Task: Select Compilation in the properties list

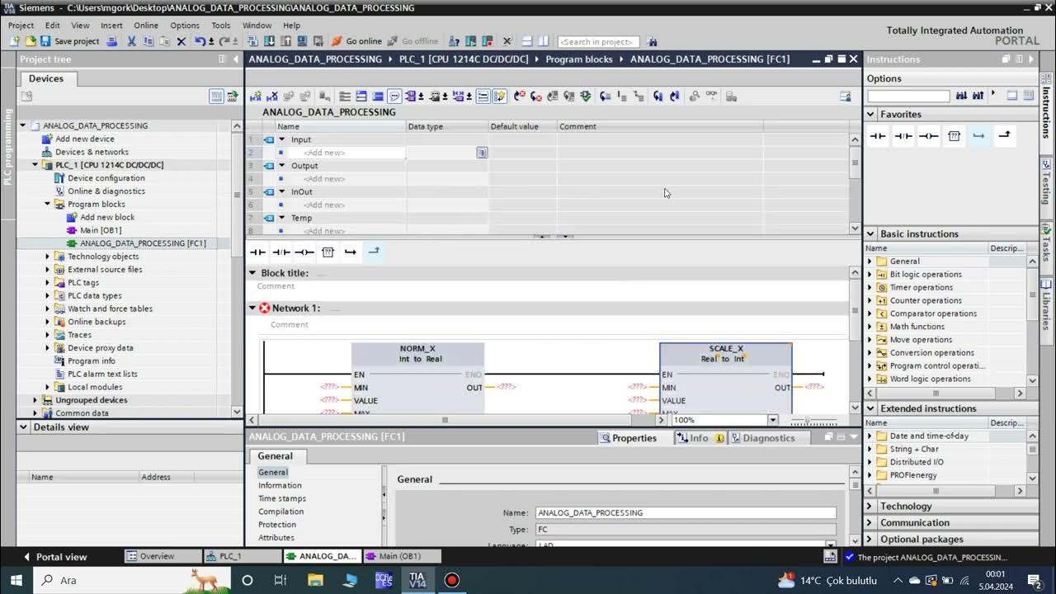Action: point(280,511)
